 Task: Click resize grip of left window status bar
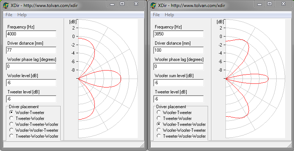pos(142,145)
